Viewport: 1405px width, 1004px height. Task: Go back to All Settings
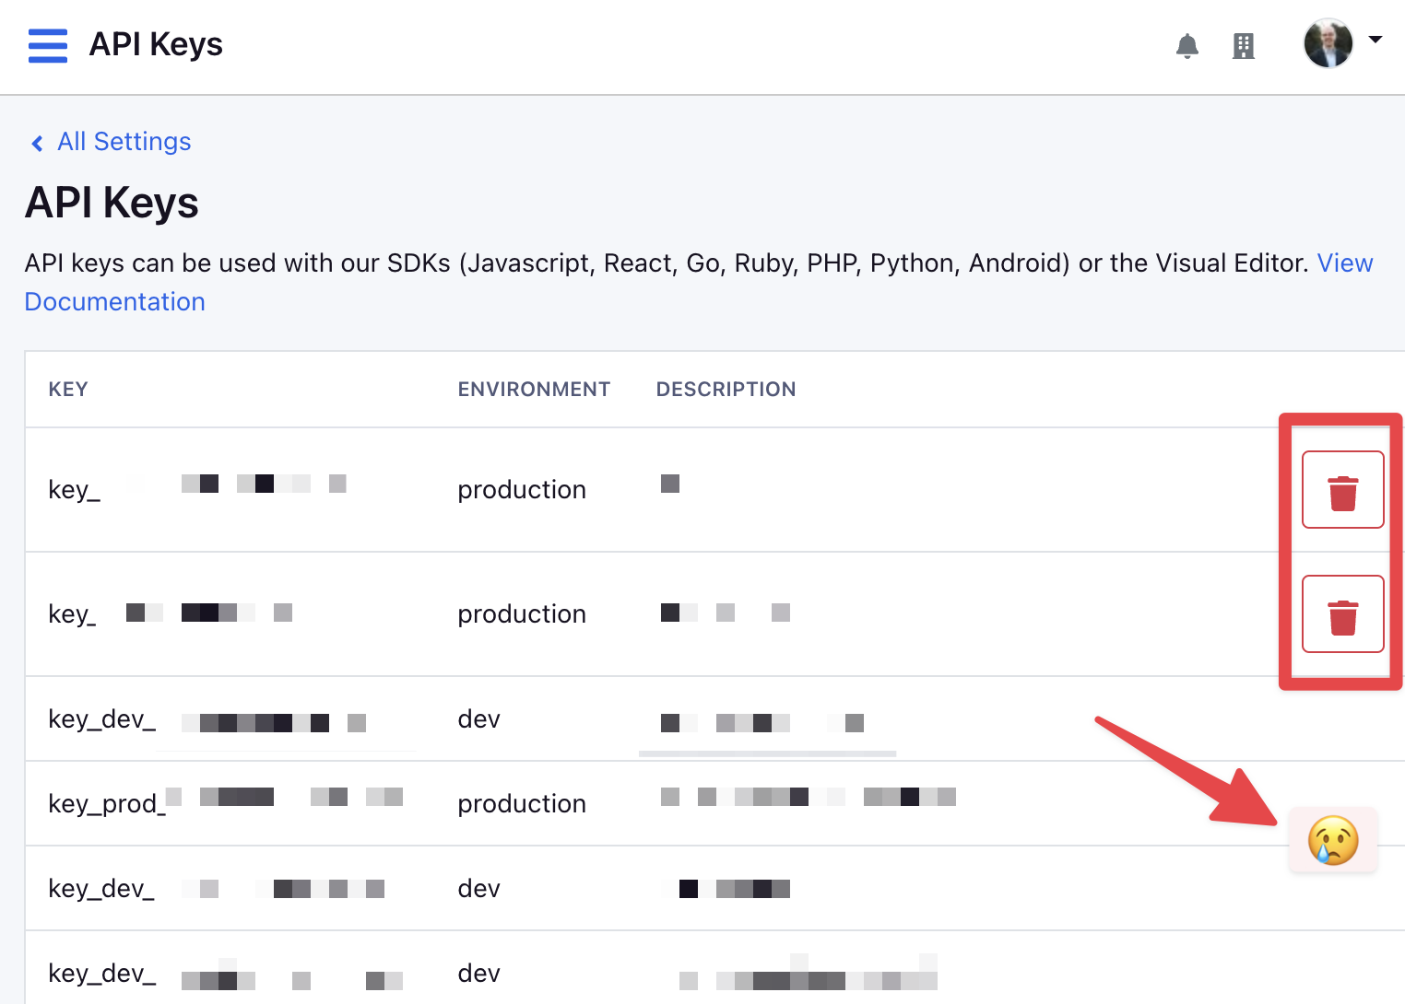coord(112,142)
